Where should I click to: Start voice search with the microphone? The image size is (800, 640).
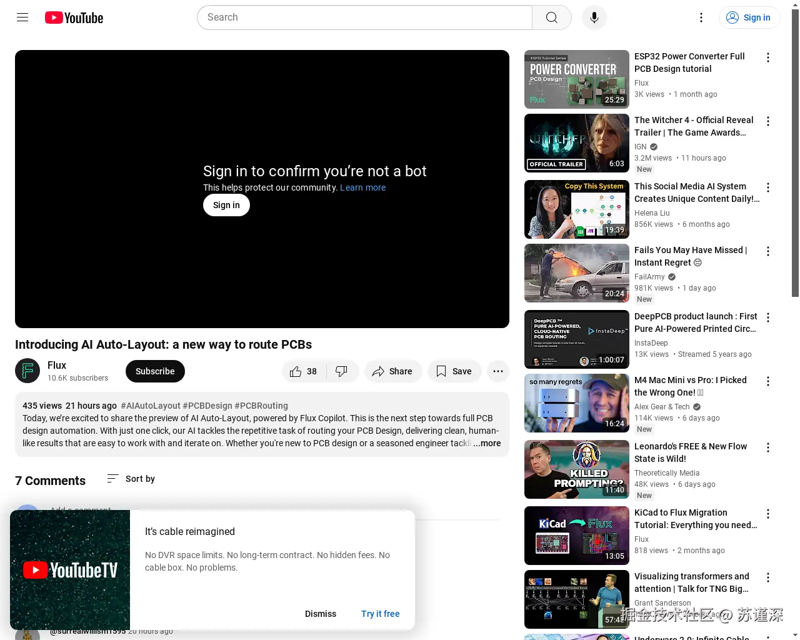(x=594, y=17)
